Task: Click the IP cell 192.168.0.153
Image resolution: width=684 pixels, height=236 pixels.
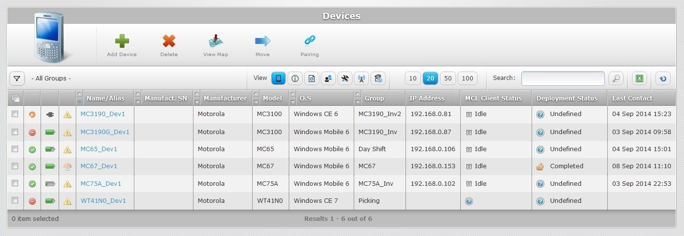Action: coord(433,166)
